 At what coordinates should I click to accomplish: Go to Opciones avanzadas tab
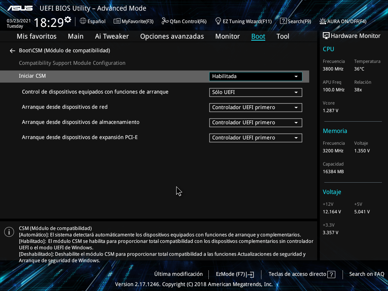coord(172,36)
